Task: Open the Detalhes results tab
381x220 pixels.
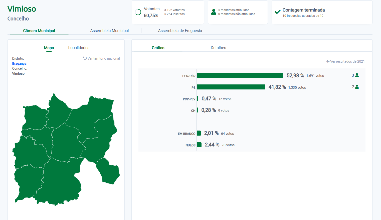Action: coord(218,48)
